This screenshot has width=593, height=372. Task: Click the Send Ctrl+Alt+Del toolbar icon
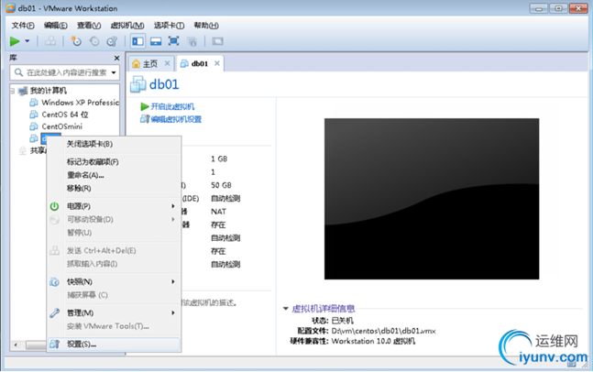click(50, 41)
